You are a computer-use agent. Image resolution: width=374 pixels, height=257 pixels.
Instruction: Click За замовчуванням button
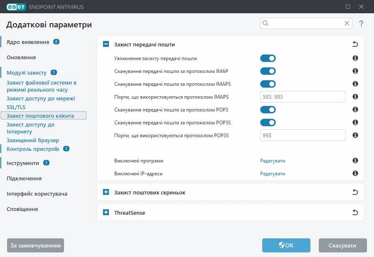[36, 245]
